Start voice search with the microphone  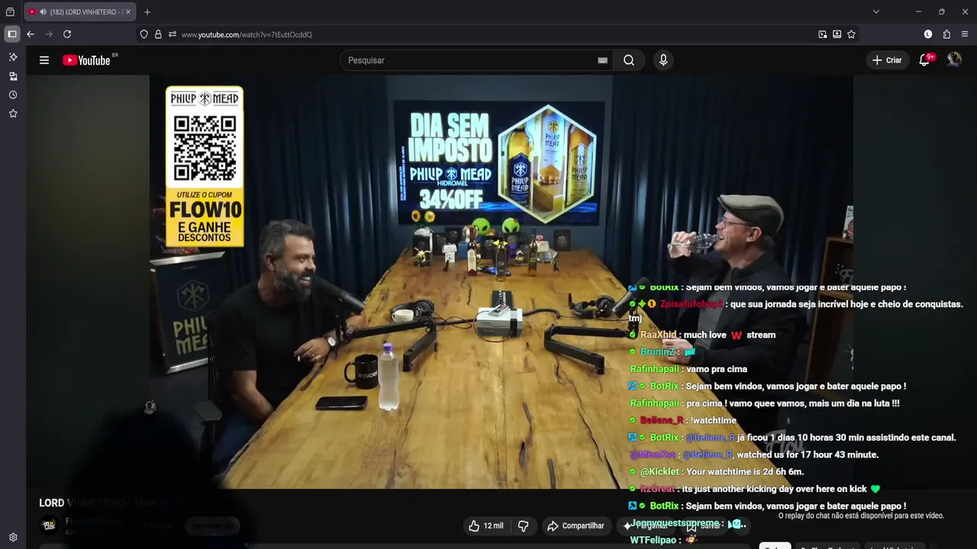[663, 60]
